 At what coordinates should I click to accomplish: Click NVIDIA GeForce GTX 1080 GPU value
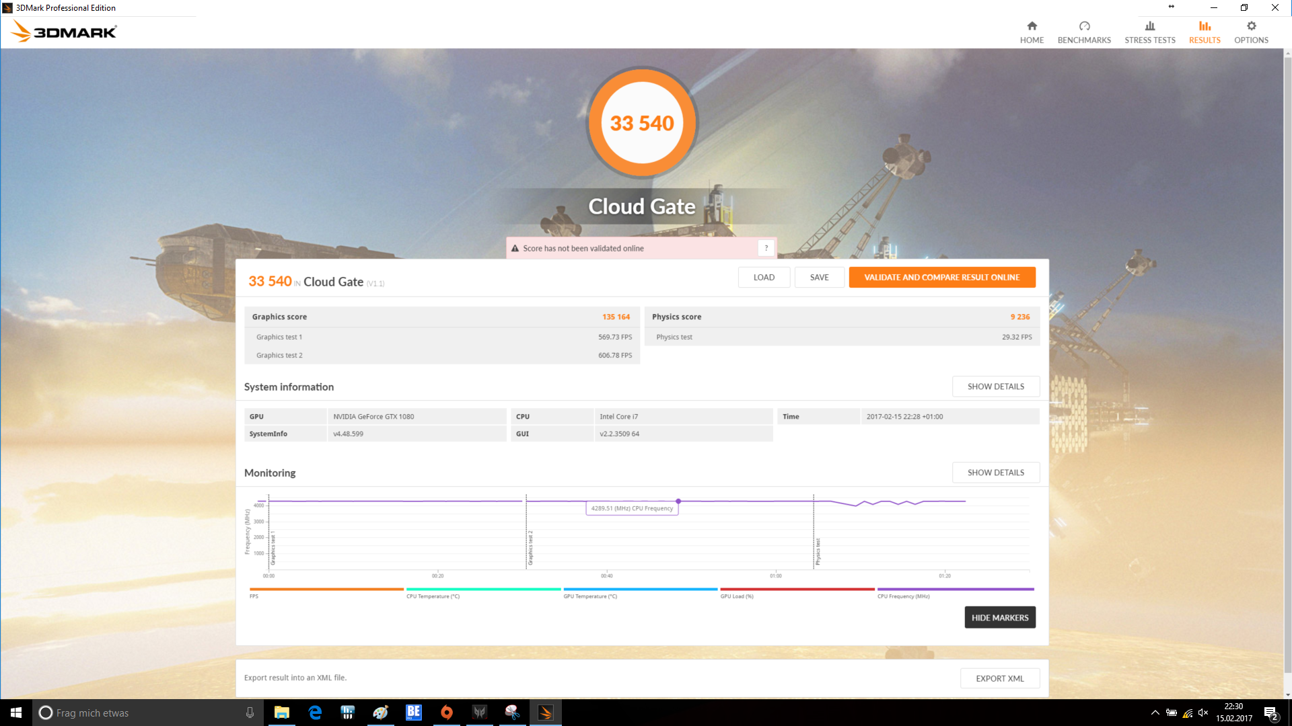tap(373, 416)
